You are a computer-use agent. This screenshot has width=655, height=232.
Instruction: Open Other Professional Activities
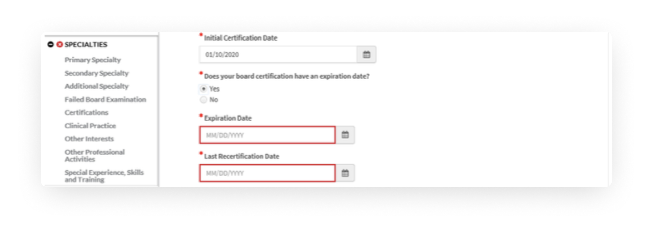(95, 156)
